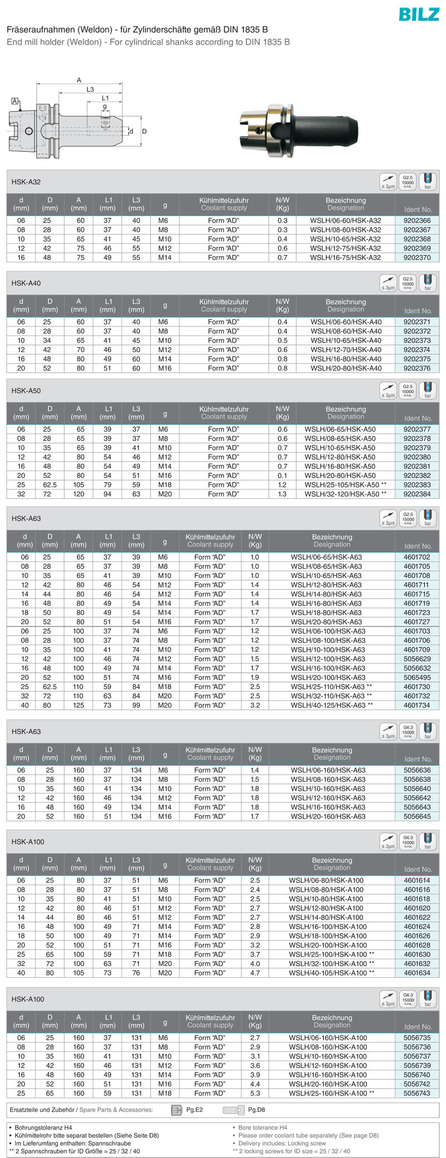This screenshot has height=1158, width=446.
Task: Click ident number 9202384
Action: tap(417, 494)
